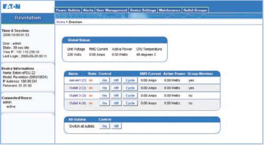
Task: Turn off server1 outlet
Action: click(x=116, y=80)
